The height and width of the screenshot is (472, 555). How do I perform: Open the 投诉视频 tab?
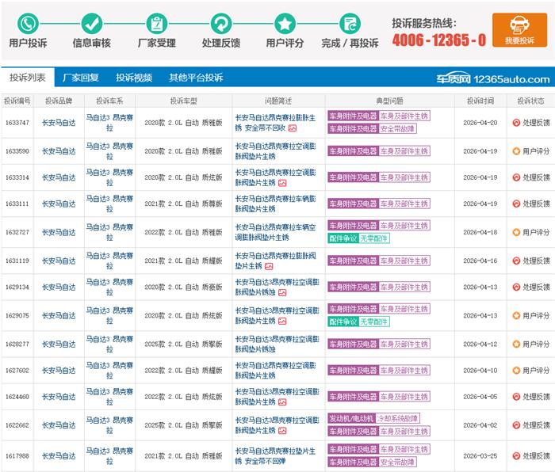pos(134,78)
